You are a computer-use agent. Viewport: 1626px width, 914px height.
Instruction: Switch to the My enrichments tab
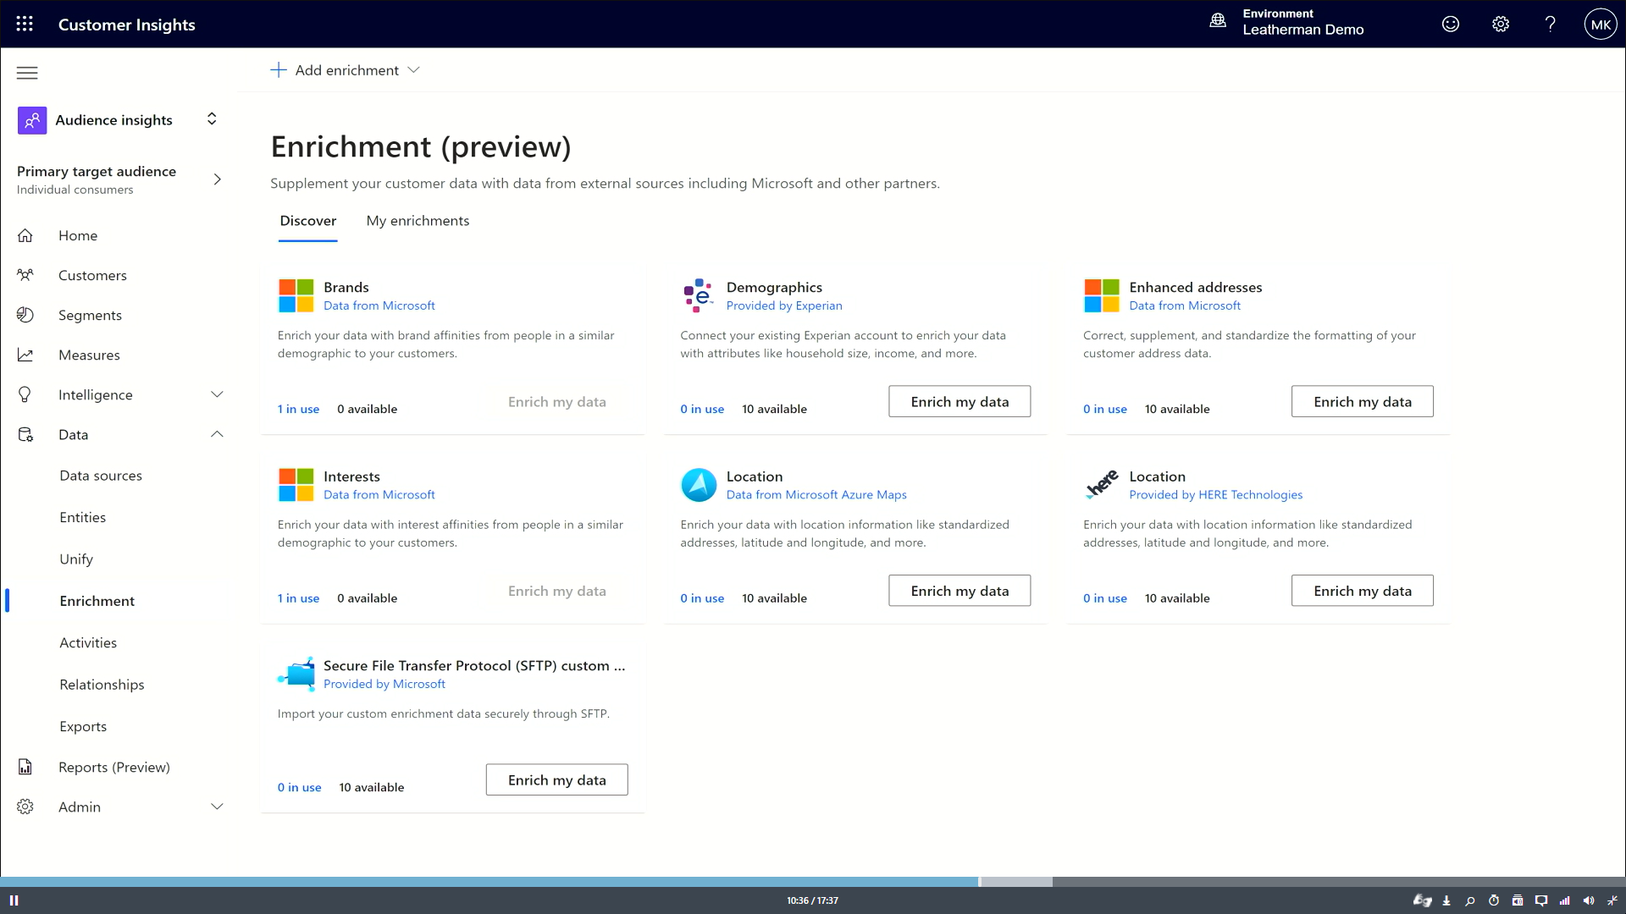[x=418, y=221]
